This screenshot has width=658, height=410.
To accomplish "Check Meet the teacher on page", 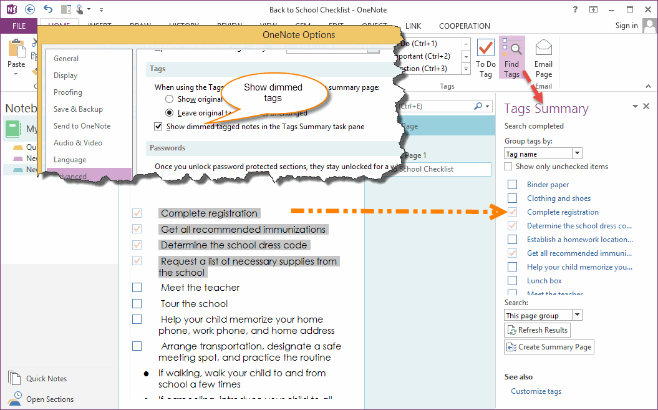I will [x=137, y=287].
